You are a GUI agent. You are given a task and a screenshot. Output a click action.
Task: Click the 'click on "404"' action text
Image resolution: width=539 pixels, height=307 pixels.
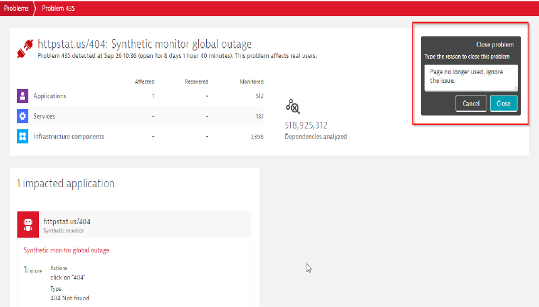pyautogui.click(x=67, y=277)
